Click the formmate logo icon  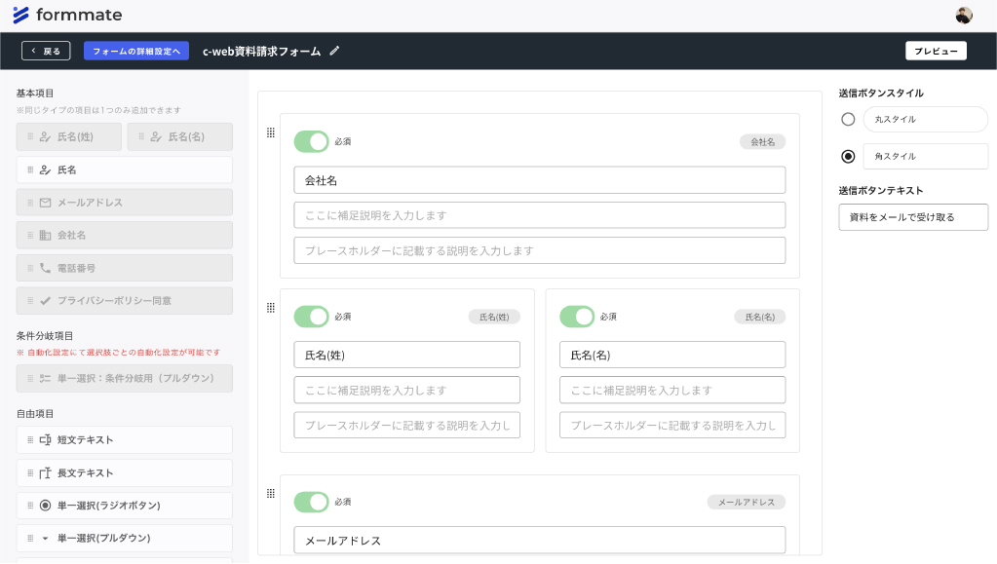(x=20, y=15)
